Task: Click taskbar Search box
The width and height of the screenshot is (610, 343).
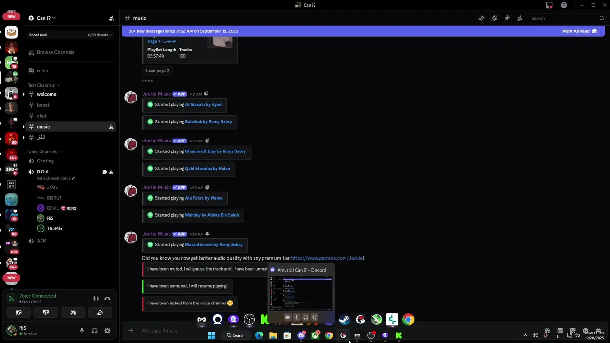Action: [x=235, y=335]
